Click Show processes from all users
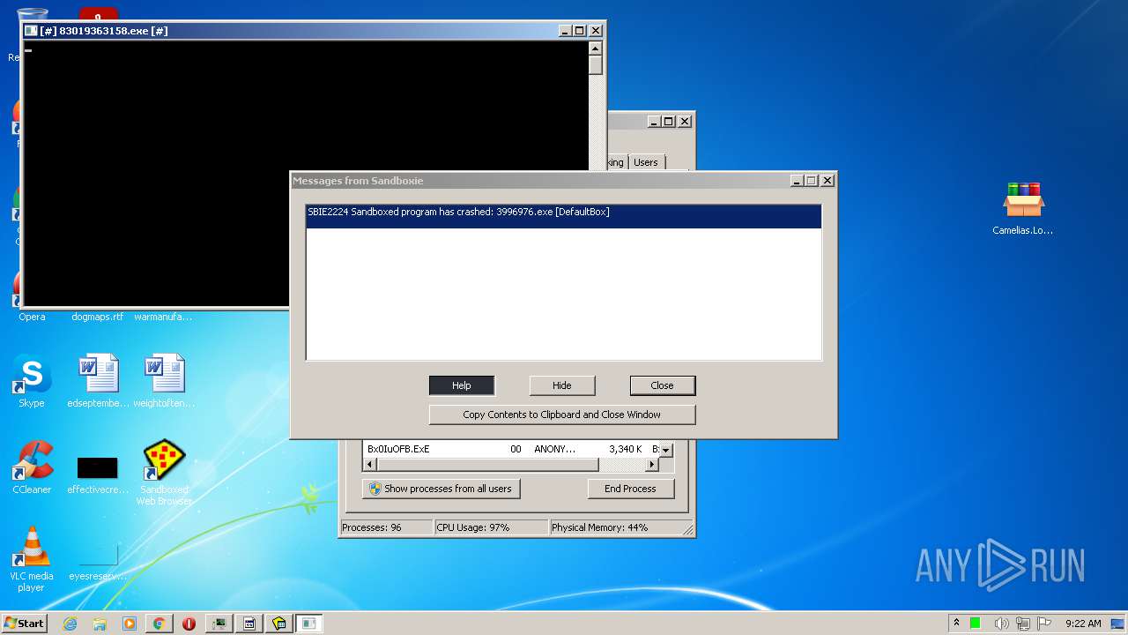 click(441, 489)
